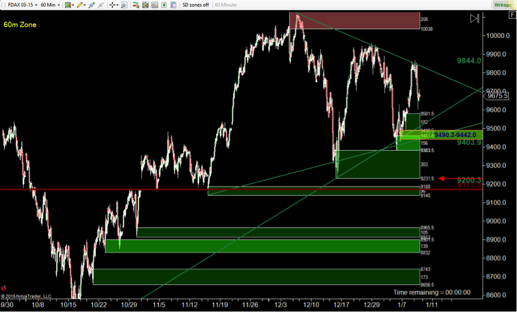Image resolution: width=517 pixels, height=312 pixels.
Task: Toggle the SD zones off button
Action: (x=196, y=5)
